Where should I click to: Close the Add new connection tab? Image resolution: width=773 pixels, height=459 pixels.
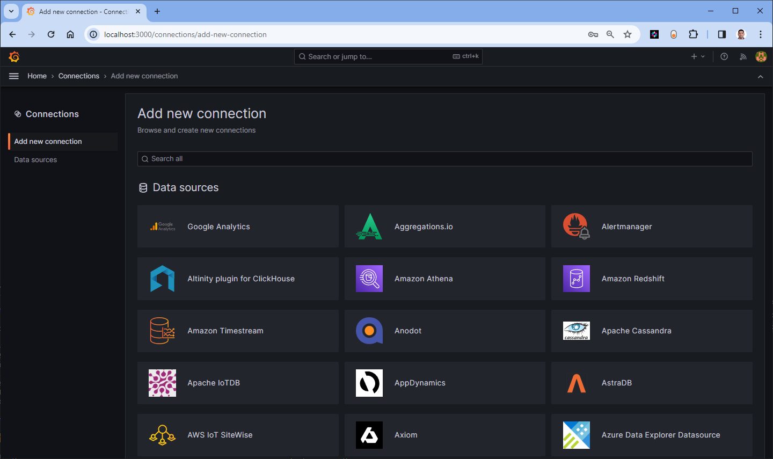click(x=138, y=11)
